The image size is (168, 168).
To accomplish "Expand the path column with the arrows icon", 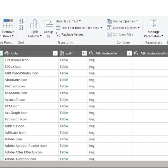I will [85, 53].
